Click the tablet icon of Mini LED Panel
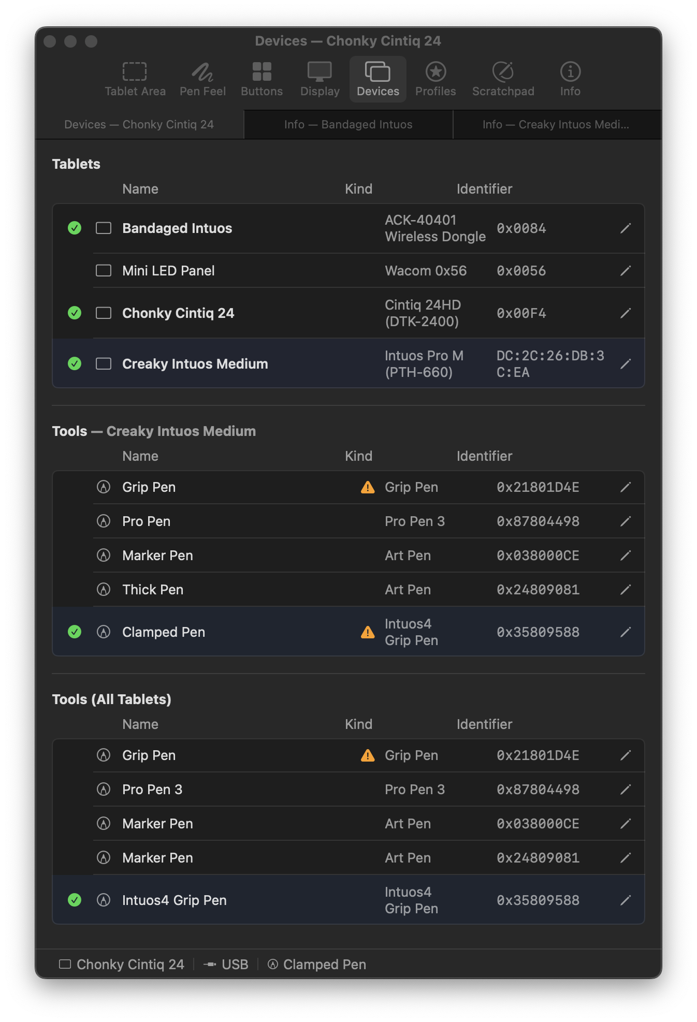697x1022 pixels. click(x=104, y=270)
